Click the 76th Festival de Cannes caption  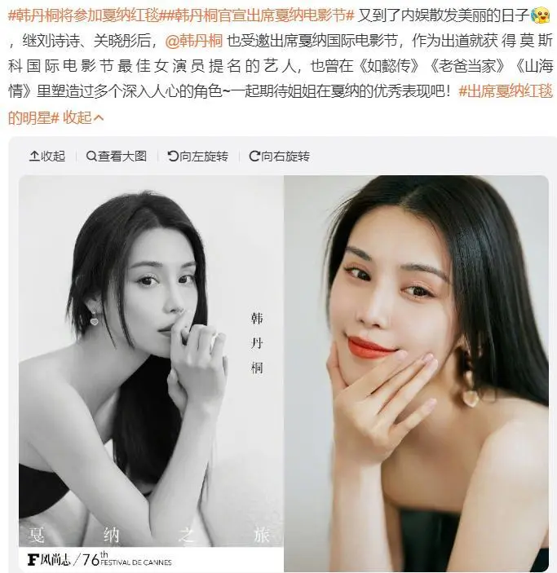pos(126,559)
